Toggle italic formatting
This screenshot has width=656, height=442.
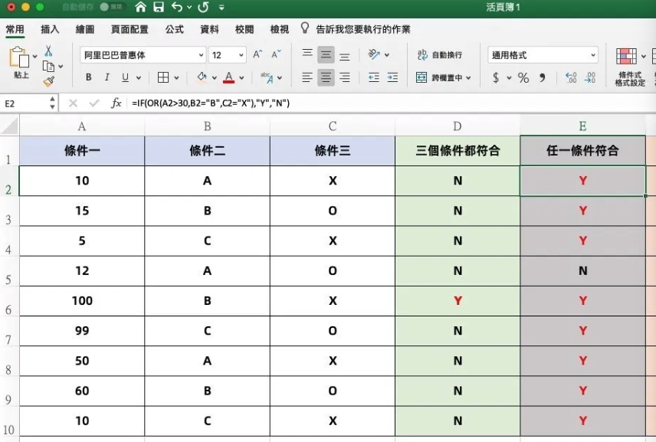[x=107, y=77]
